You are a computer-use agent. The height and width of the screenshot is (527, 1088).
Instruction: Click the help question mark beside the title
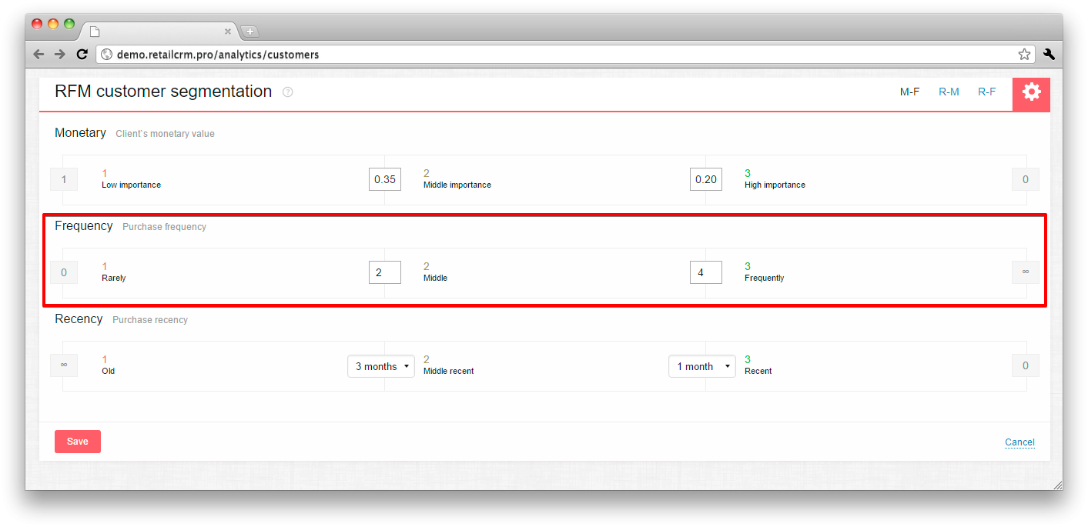[x=288, y=92]
